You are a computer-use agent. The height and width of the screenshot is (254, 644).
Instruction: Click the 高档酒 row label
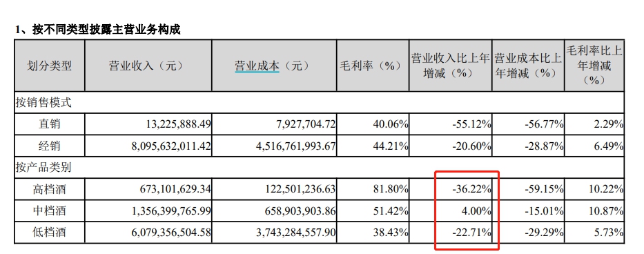(49, 189)
